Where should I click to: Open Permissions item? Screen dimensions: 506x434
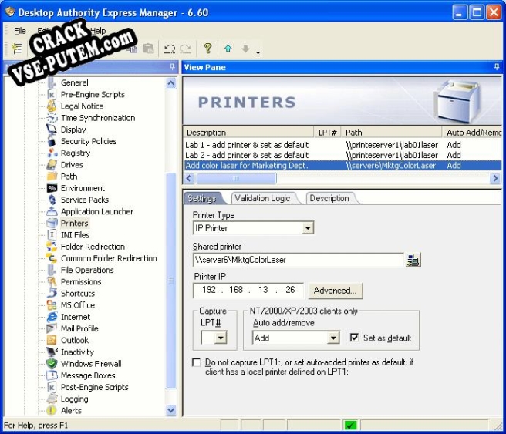click(x=81, y=282)
